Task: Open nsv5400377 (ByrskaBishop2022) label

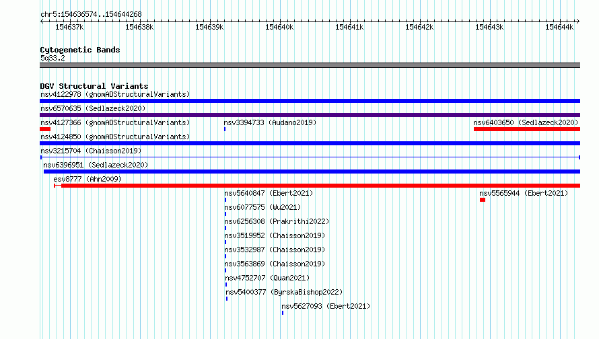Action: pyautogui.click(x=284, y=292)
